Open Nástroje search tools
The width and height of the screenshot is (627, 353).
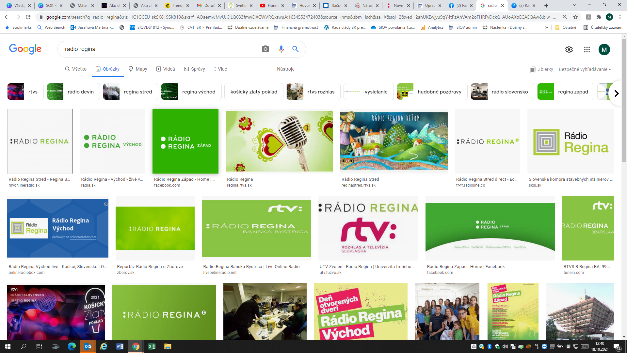point(286,69)
